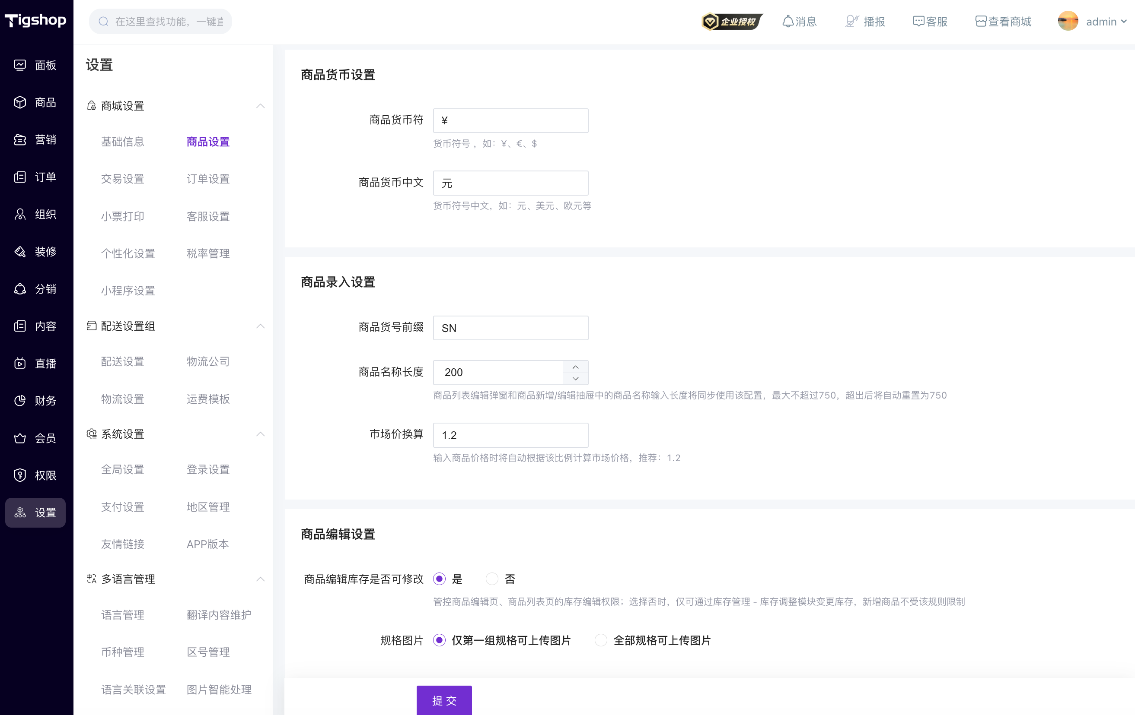Open the 订单 orders icon in sidebar

pyautogui.click(x=20, y=177)
